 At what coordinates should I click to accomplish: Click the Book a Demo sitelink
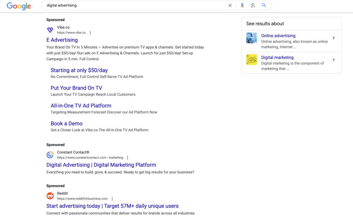67,123
